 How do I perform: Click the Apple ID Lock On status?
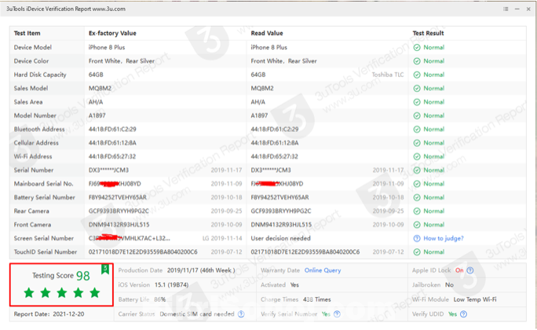pos(459,270)
